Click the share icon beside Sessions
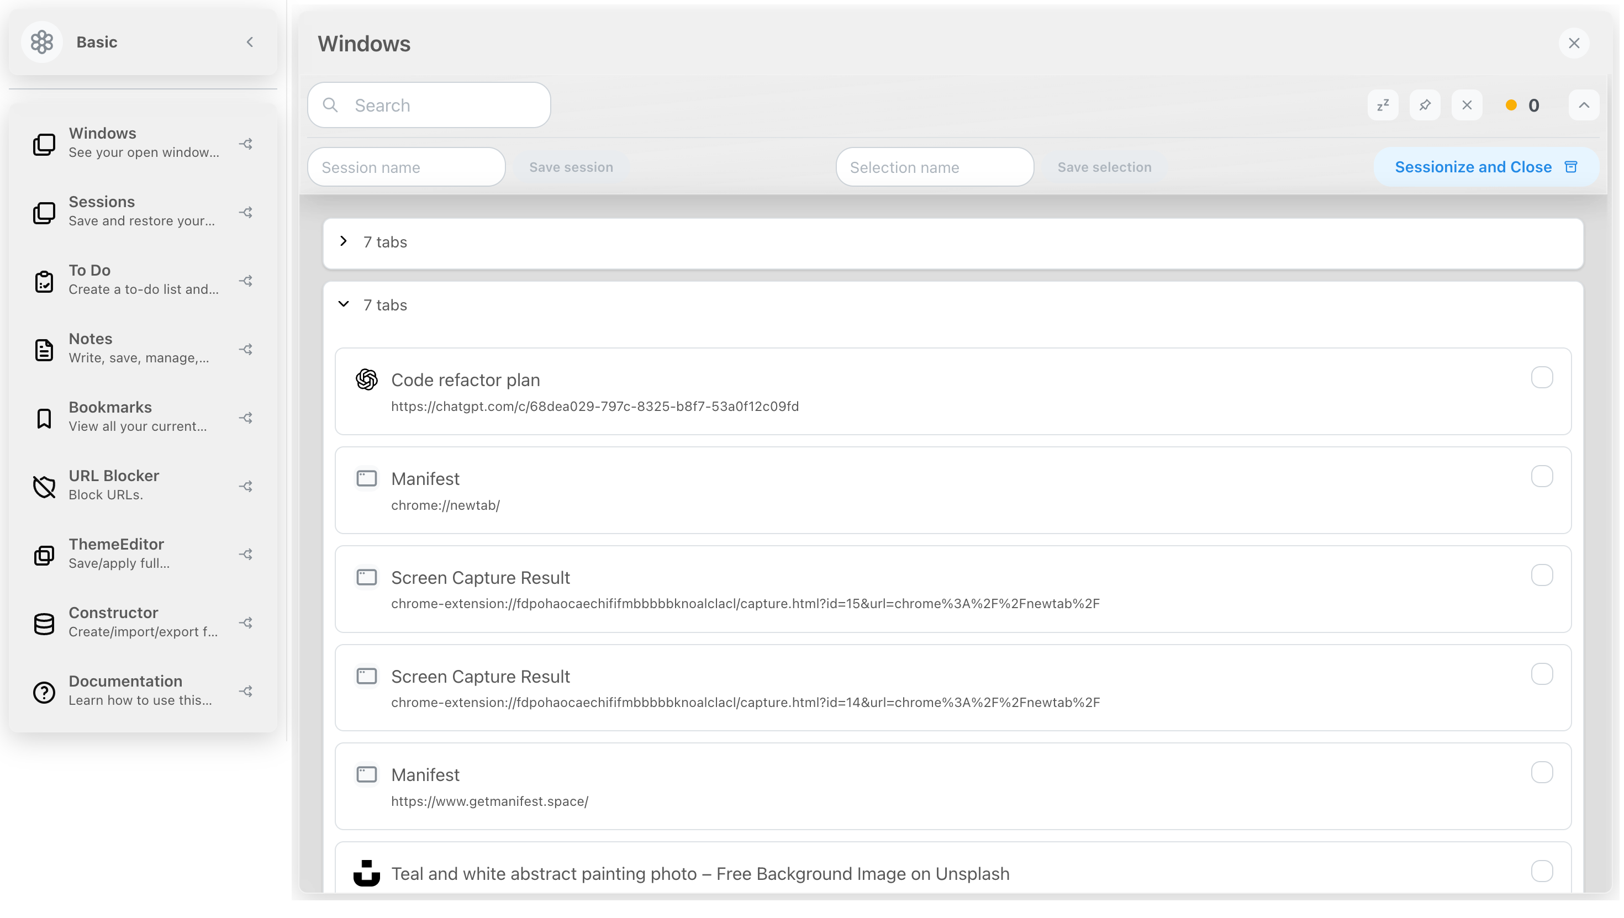Viewport: 1624px width, 918px height. coord(246,213)
